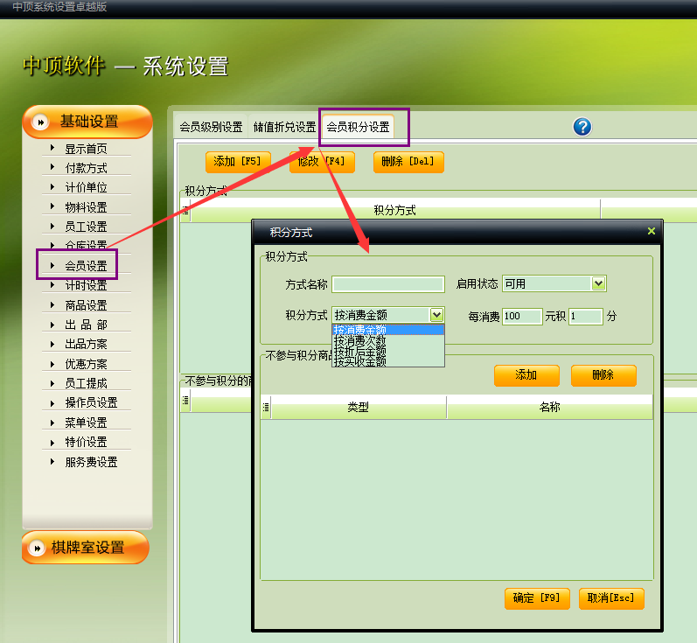Open 计价单位 in the sidebar
The width and height of the screenshot is (697, 643).
click(x=87, y=187)
